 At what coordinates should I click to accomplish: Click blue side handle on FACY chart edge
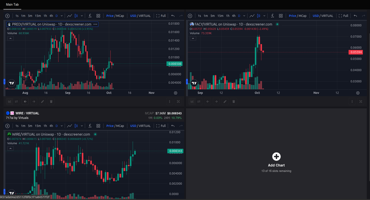pyautogui.click(x=187, y=82)
